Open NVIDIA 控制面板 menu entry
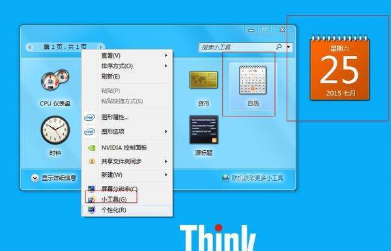Screen dimensions: 391x251 point(127,148)
